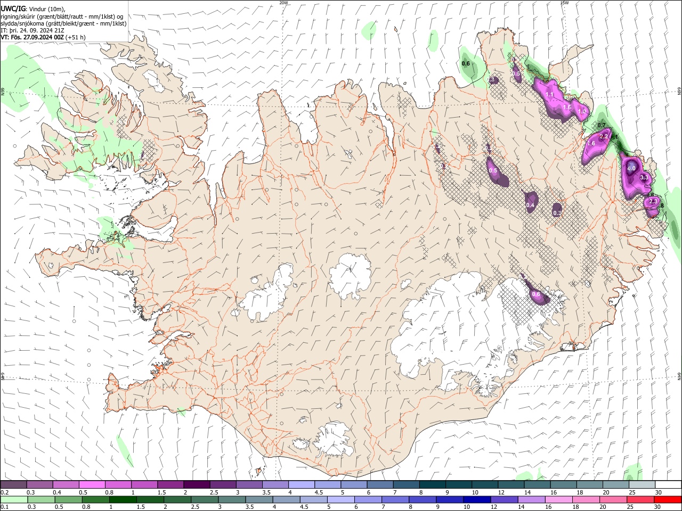Image resolution: width=682 pixels, height=511 pixels.
Task: Click the bright magenta swatch between 0.5 and 0.8
Action: point(92,485)
